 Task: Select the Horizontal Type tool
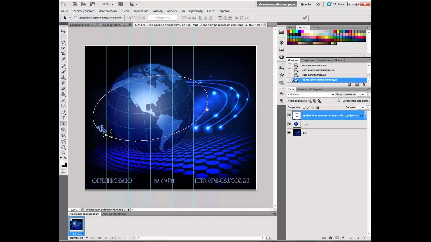(x=63, y=118)
